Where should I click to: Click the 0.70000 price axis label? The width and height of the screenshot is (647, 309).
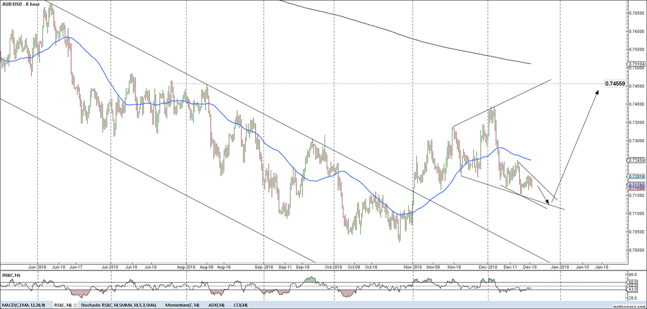click(637, 250)
